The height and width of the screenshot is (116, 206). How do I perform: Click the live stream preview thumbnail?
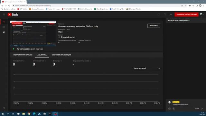point(33,34)
